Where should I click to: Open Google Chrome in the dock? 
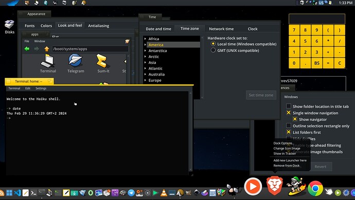315,188
